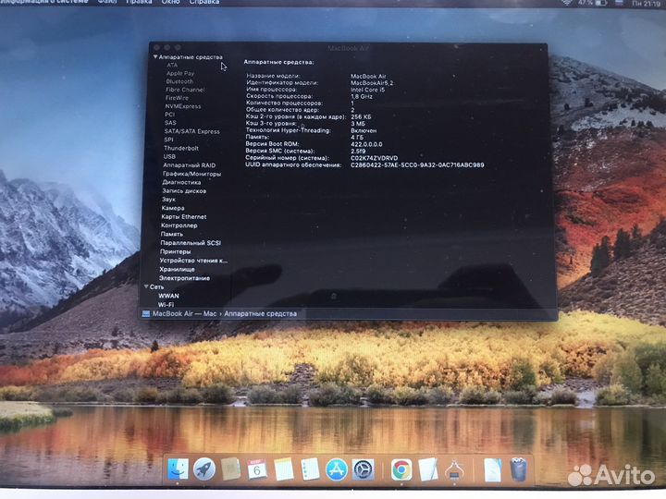This screenshot has width=666, height=499.
Task: Select WWAN under Сеть
Action: (x=168, y=296)
